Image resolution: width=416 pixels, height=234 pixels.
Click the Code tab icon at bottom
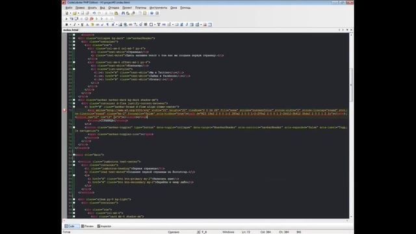pyautogui.click(x=66, y=226)
